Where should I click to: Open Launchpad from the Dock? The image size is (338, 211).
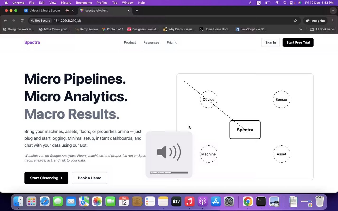(31, 202)
